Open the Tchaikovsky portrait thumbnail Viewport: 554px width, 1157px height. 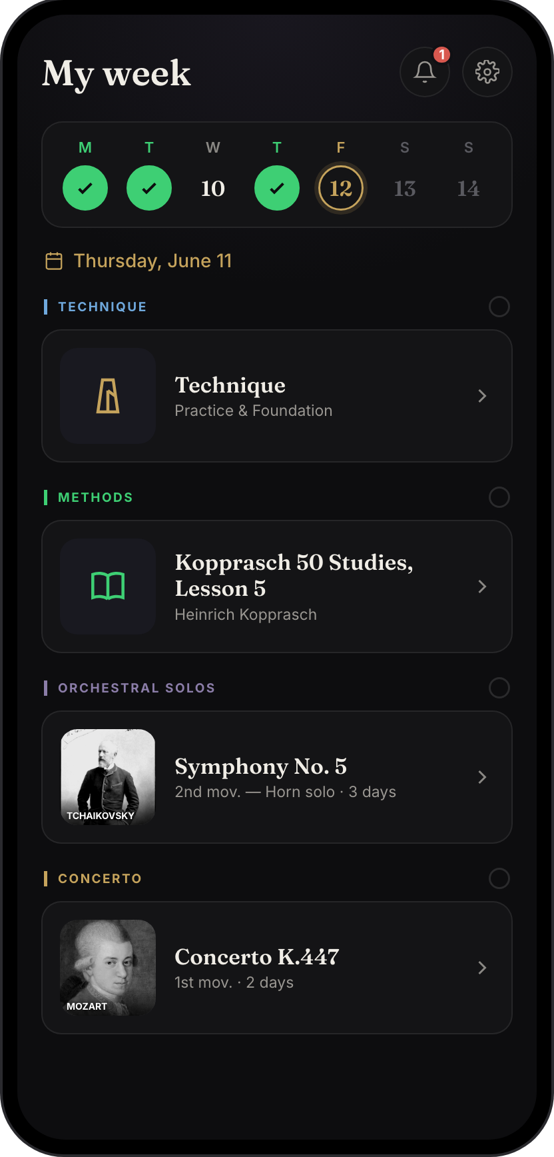click(x=108, y=777)
